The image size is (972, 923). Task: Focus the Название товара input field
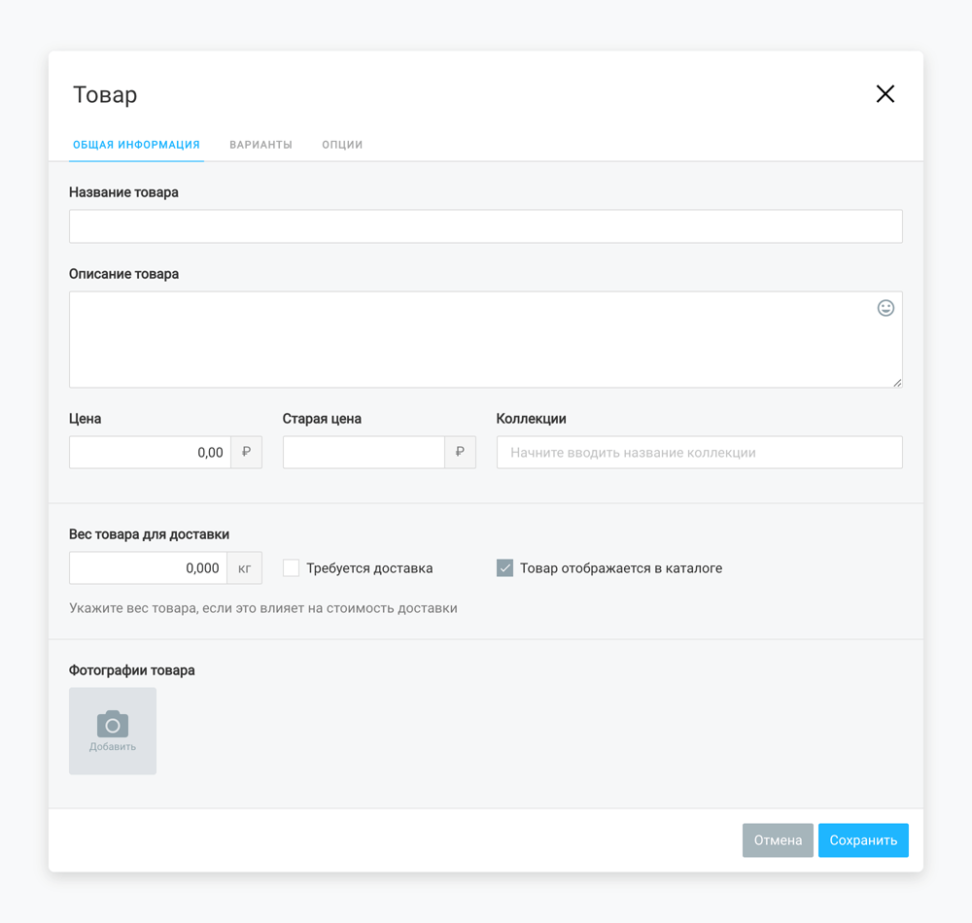(485, 226)
